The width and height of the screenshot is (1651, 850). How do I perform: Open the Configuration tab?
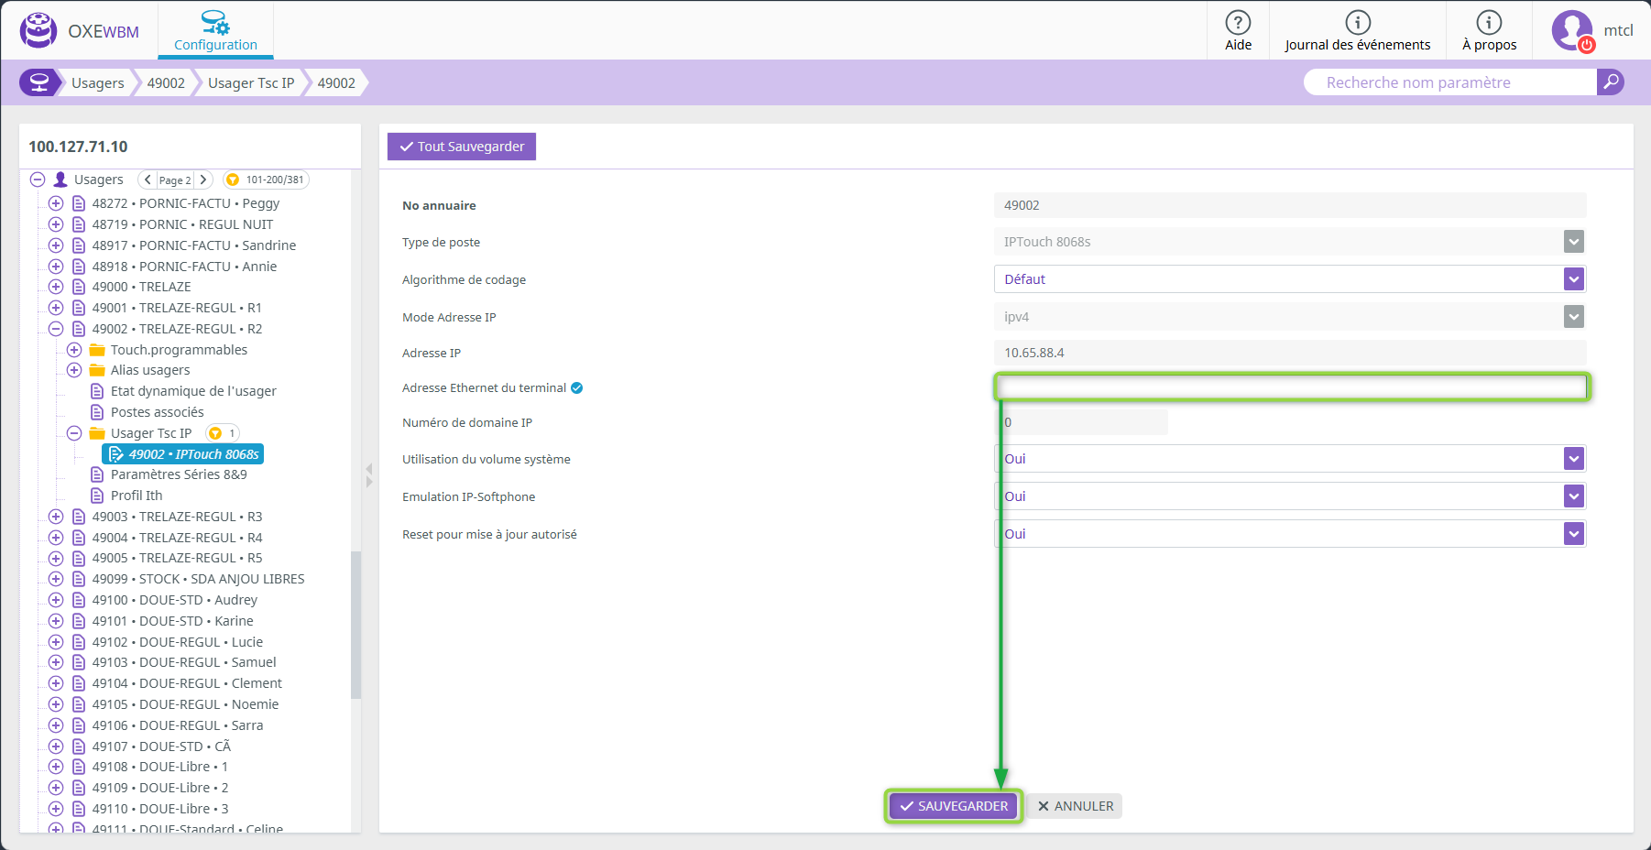coord(215,30)
